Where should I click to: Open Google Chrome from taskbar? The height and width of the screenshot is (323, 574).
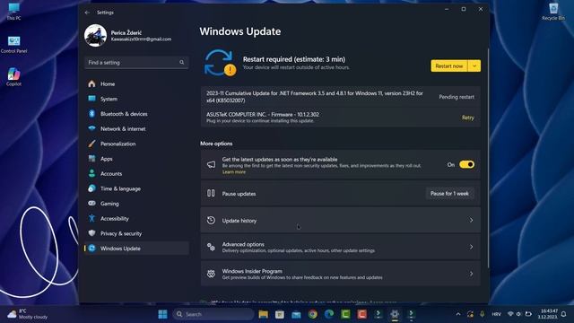coord(313,314)
